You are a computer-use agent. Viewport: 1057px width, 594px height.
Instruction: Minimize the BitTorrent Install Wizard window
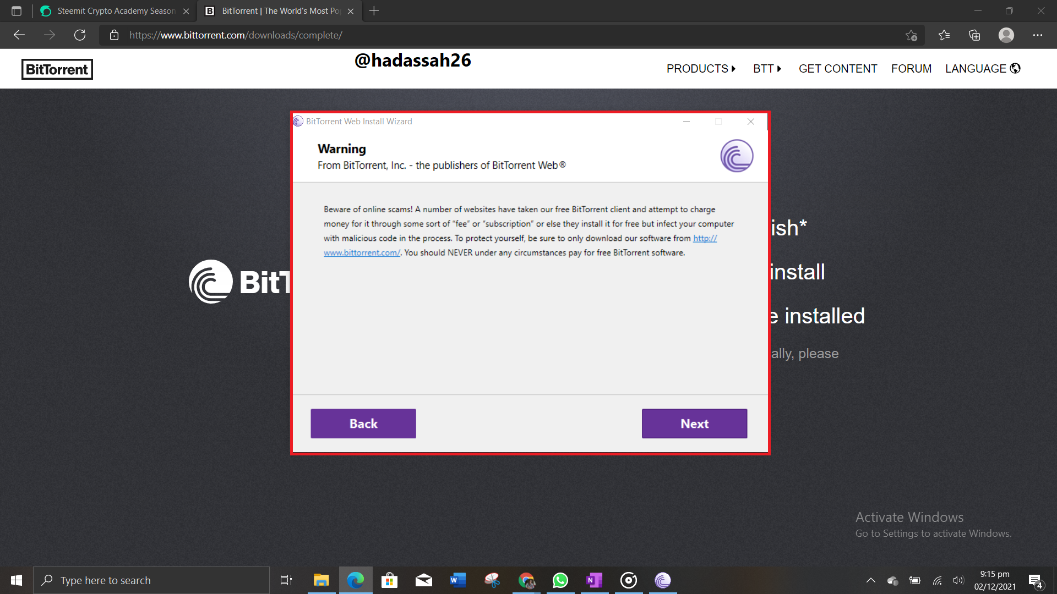tap(686, 122)
